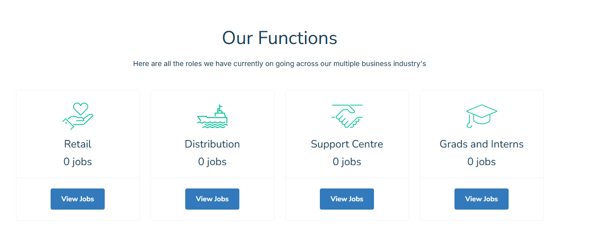View Jobs for Retail
Image resolution: width=590 pixels, height=251 pixels.
[78, 199]
